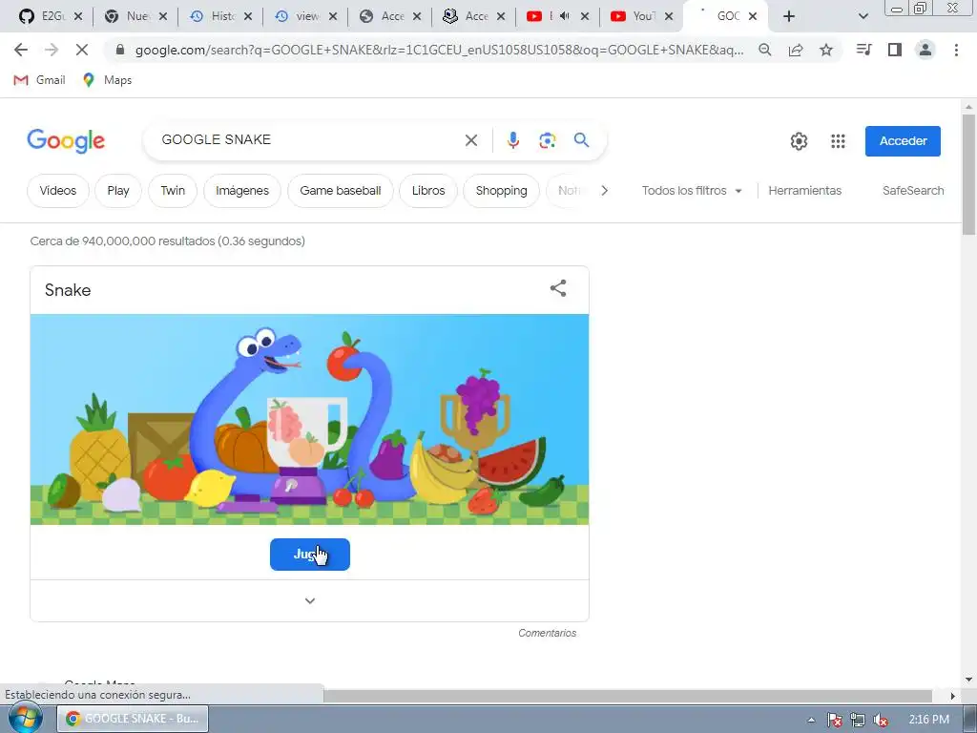Go back to the previous page
Viewport: 977px width, 733px height.
tap(21, 50)
